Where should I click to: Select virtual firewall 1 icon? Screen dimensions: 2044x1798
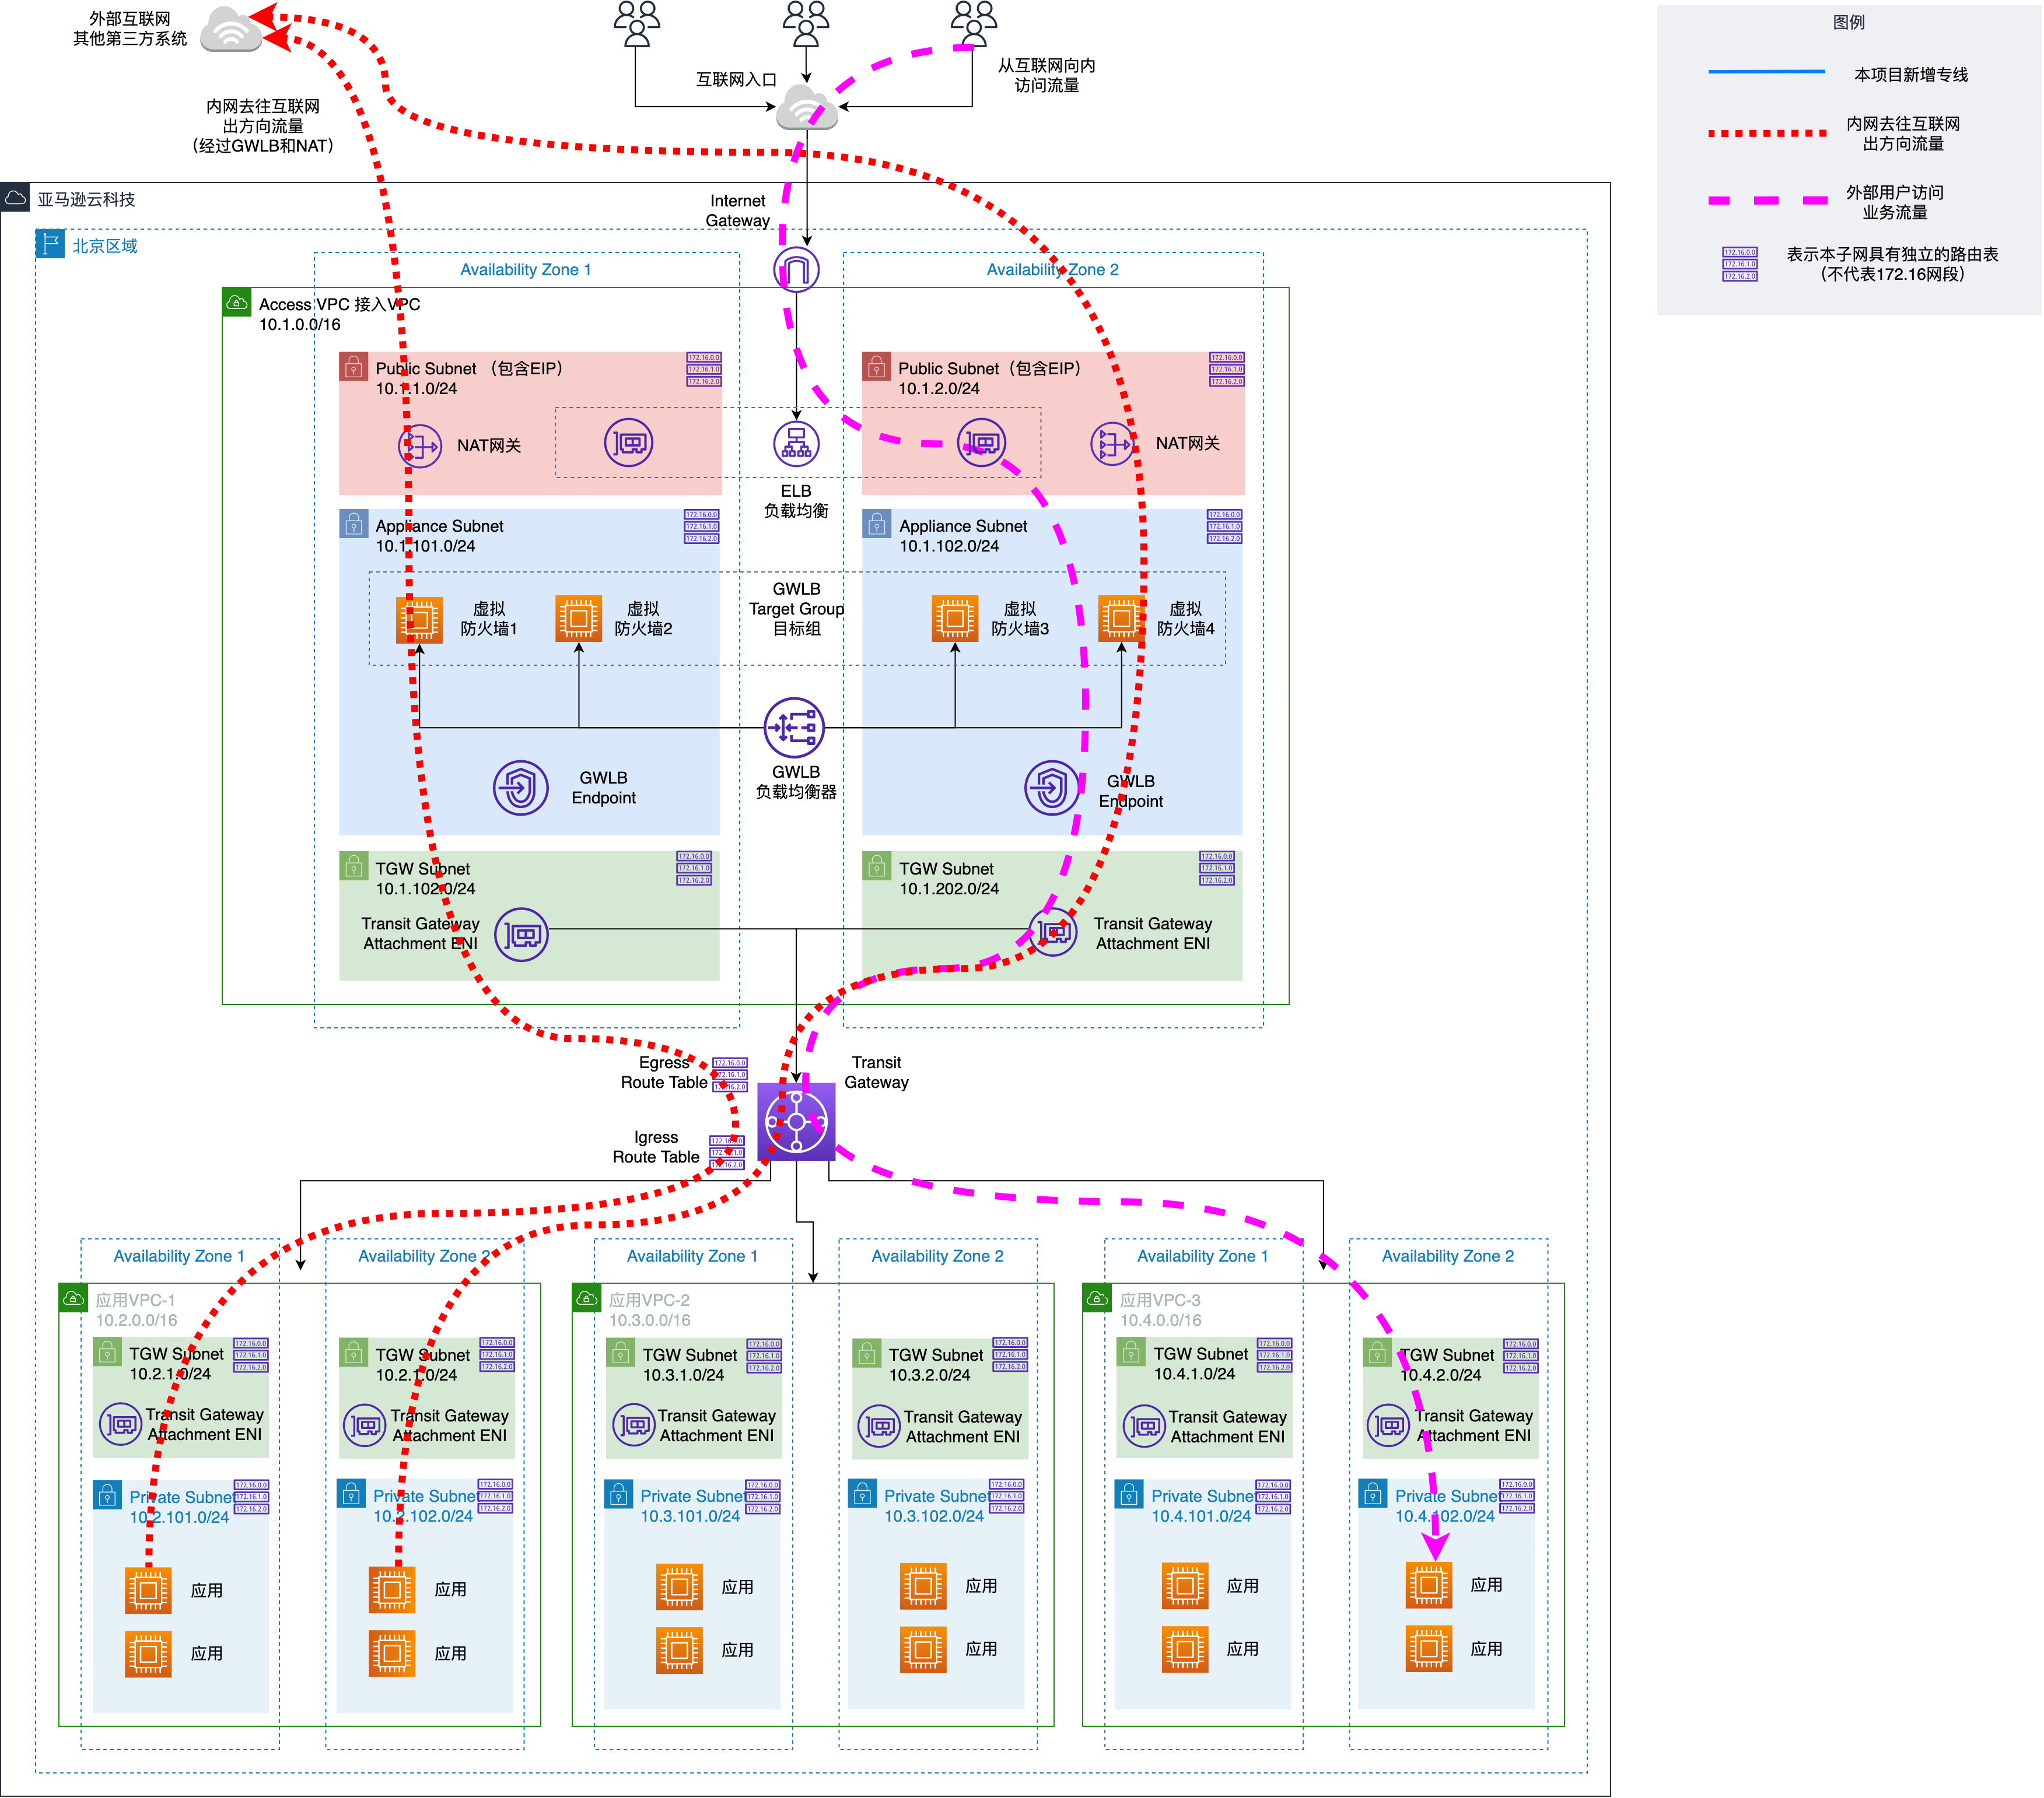[420, 620]
